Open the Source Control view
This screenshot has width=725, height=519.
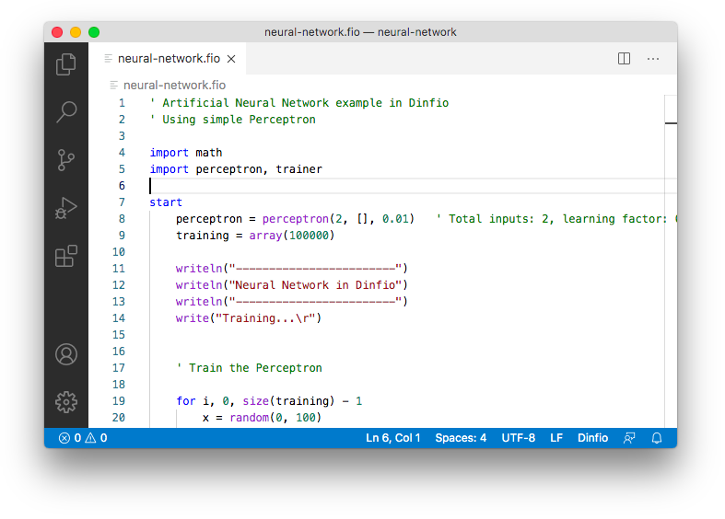[x=66, y=160]
